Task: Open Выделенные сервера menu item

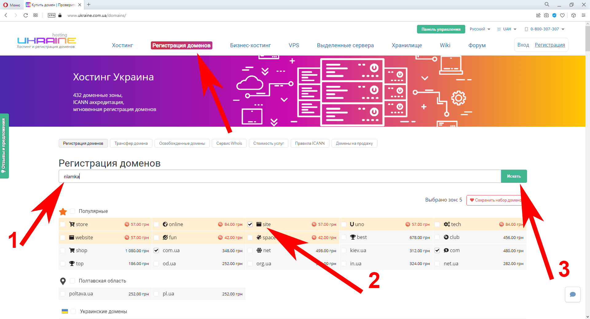Action: 345,45
